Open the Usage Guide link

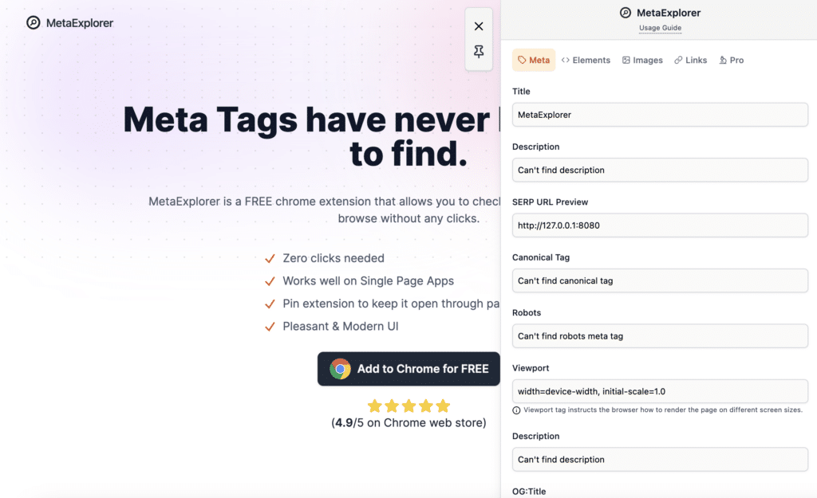(660, 28)
